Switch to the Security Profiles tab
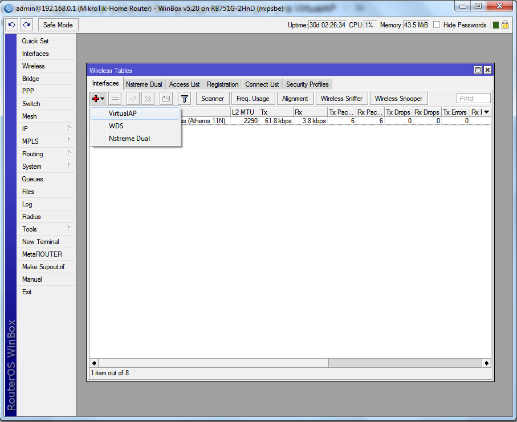This screenshot has height=422, width=517. 307,84
